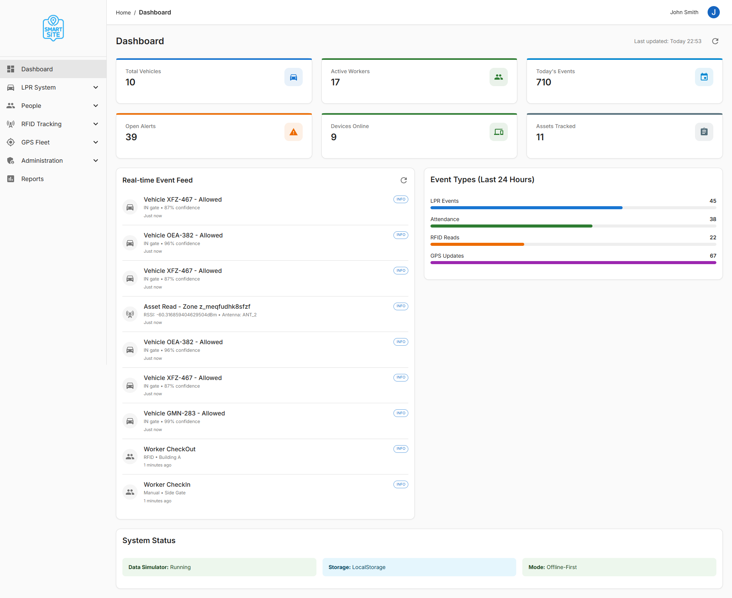Select Dashboard in the navigation sidebar
This screenshot has width=732, height=598.
click(x=37, y=69)
